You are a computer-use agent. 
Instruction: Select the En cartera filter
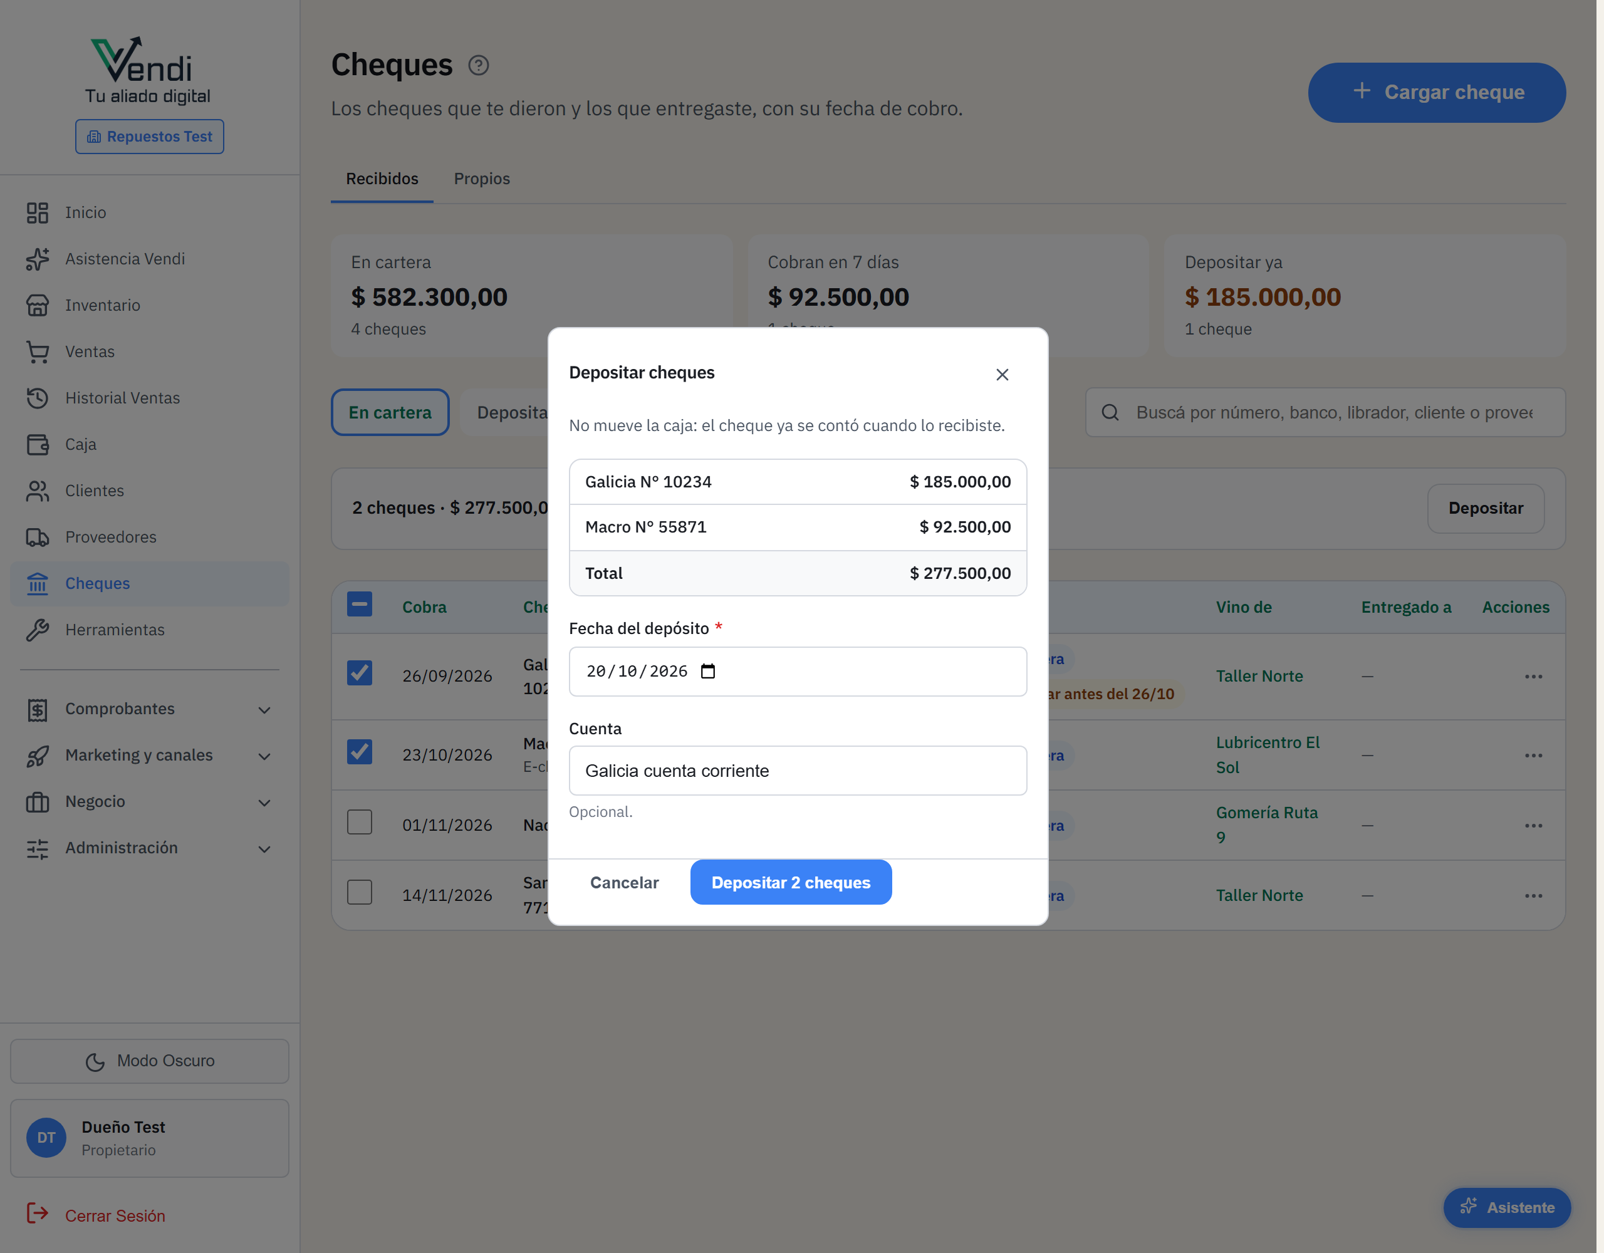[390, 413]
